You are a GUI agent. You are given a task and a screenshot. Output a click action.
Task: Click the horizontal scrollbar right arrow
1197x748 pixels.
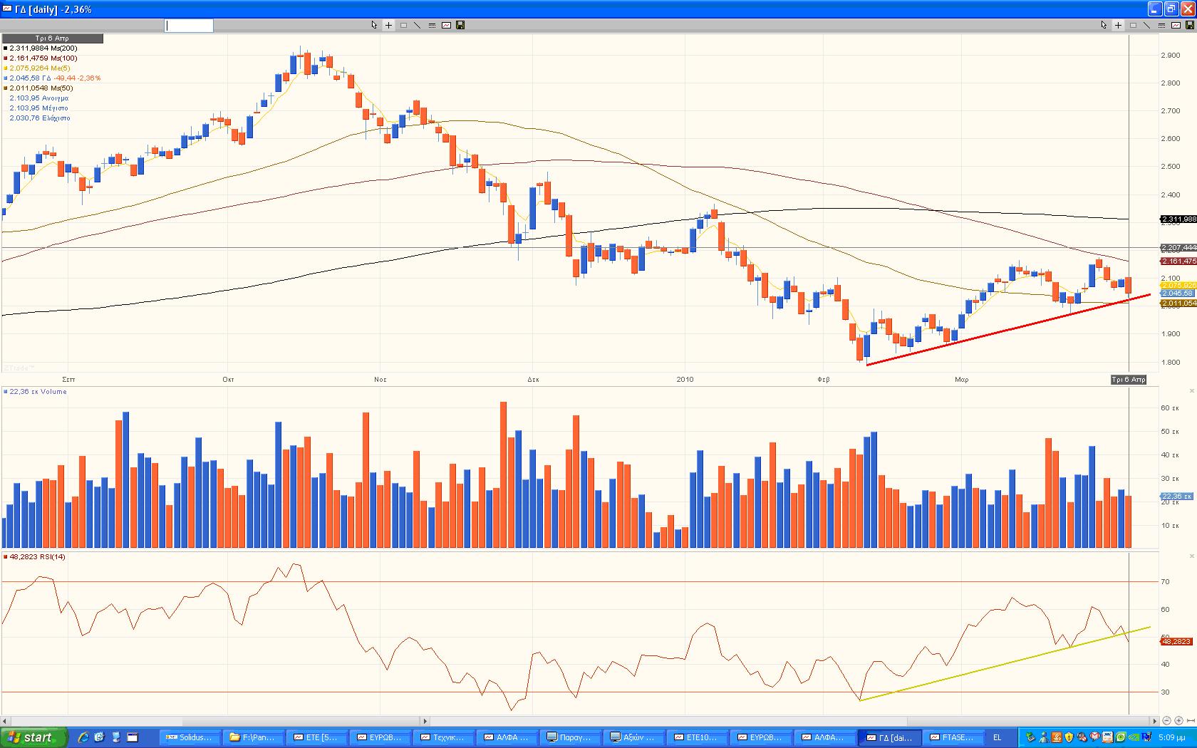click(x=1154, y=721)
